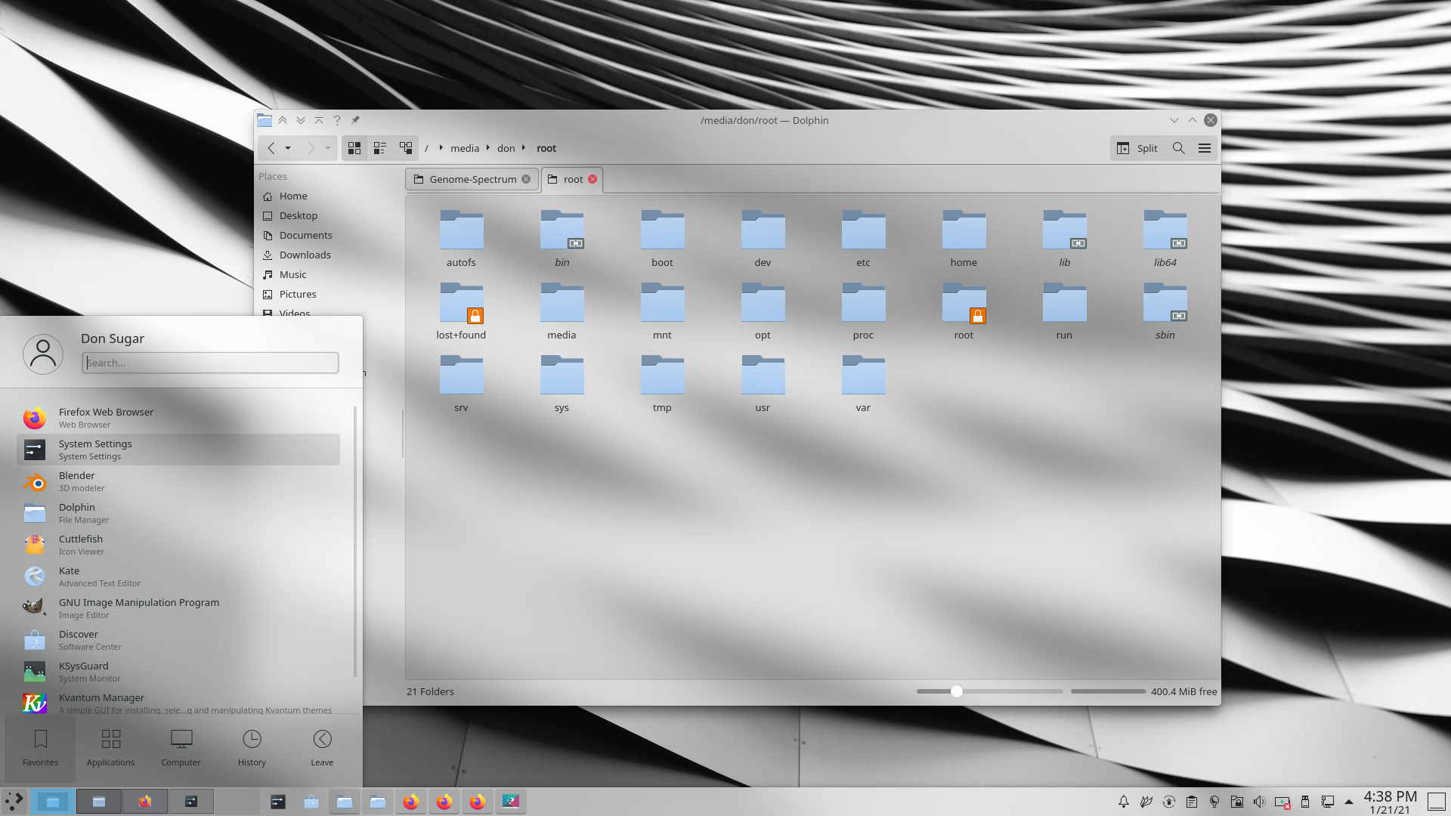
Task: Select the locked root folder icon
Action: click(x=964, y=302)
